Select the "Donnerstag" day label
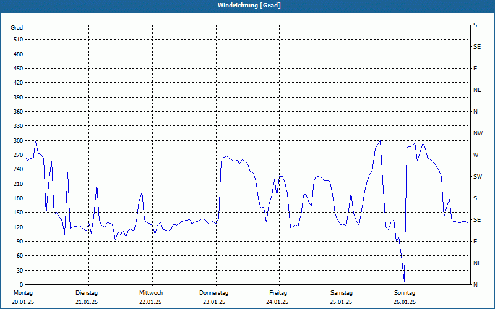The image size is (495, 309). (x=213, y=293)
